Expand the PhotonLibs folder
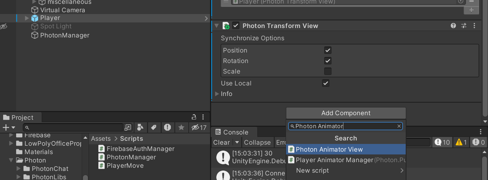The width and height of the screenshot is (488, 180). coord(19,177)
